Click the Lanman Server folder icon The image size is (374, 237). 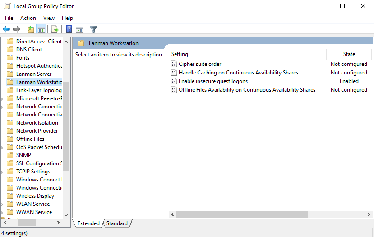pyautogui.click(x=10, y=74)
